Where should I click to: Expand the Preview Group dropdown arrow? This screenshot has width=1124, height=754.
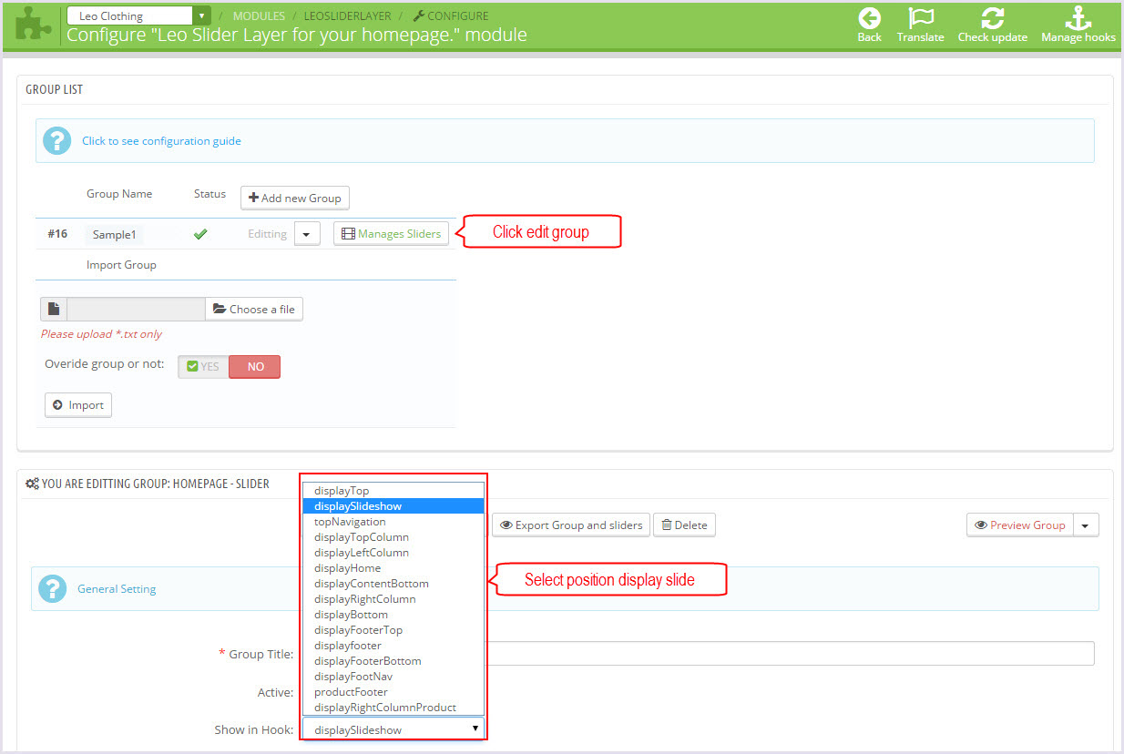[1086, 525]
